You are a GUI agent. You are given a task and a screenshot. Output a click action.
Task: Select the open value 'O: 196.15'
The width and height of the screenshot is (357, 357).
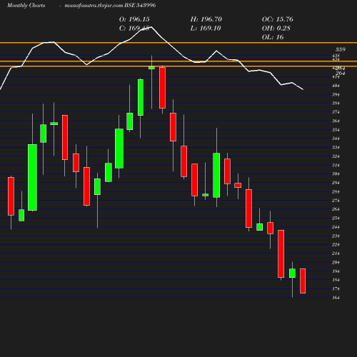134,19
